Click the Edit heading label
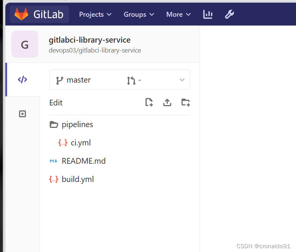This screenshot has width=296, height=252. (x=56, y=103)
